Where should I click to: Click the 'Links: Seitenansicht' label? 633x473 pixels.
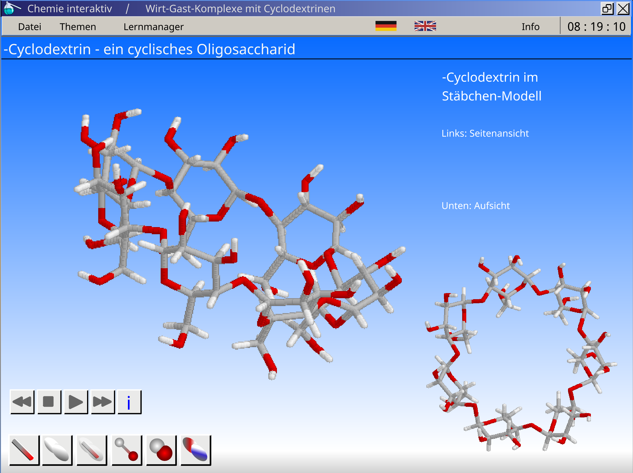(485, 133)
